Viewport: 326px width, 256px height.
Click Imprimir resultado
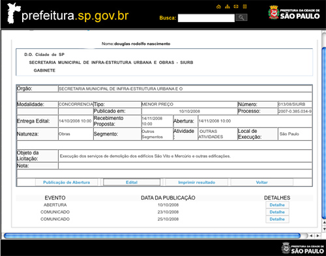pos(197,182)
